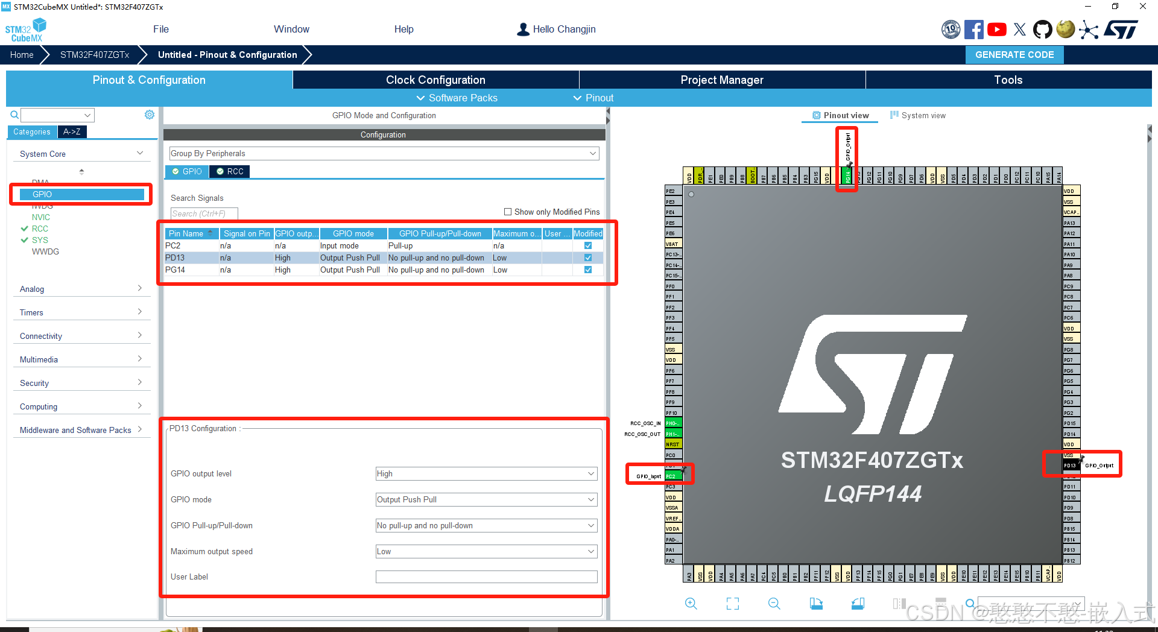Click the pin search magnifier icon

pyautogui.click(x=970, y=604)
